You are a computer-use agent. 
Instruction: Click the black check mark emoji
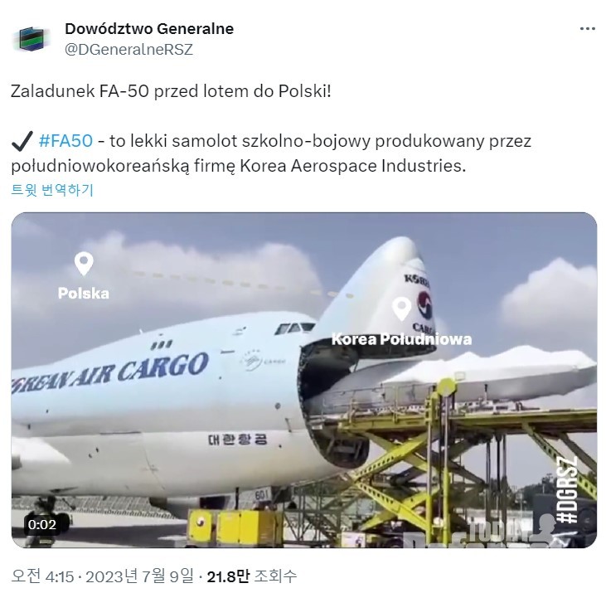click(22, 142)
